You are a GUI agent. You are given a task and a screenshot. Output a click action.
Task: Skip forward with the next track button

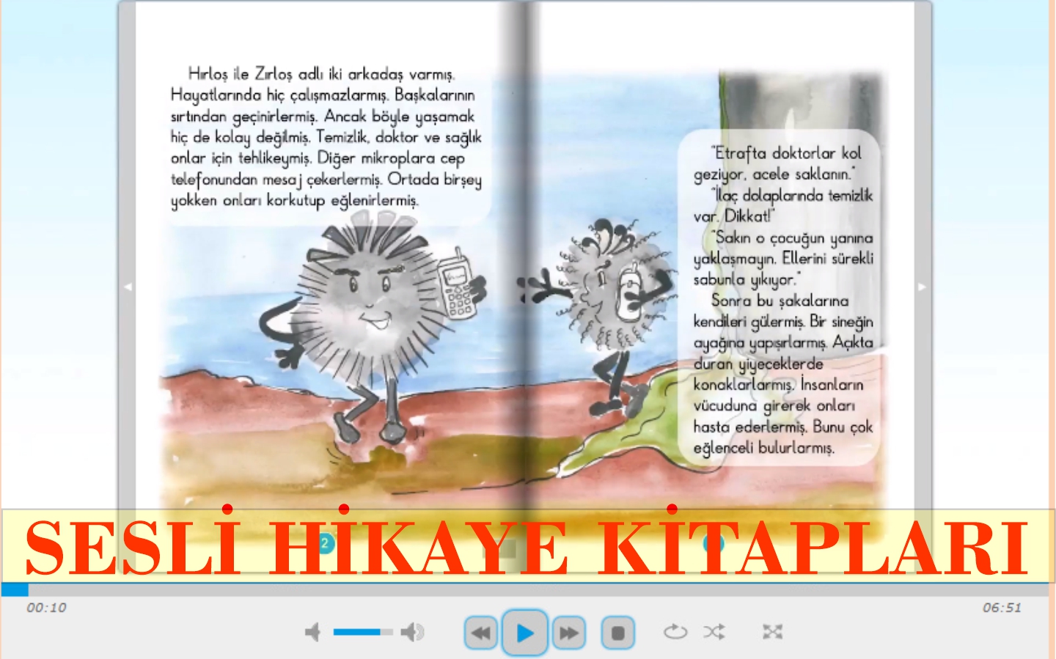[568, 633]
